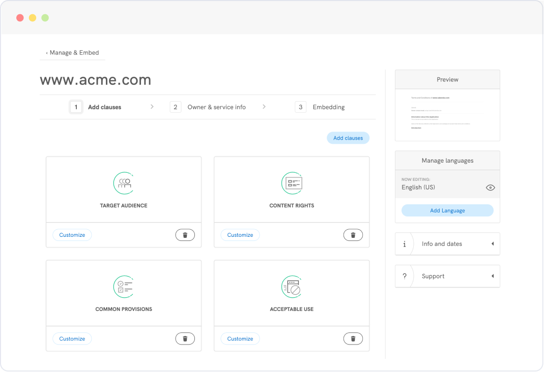Click the Target Audience clause icon

124,183
